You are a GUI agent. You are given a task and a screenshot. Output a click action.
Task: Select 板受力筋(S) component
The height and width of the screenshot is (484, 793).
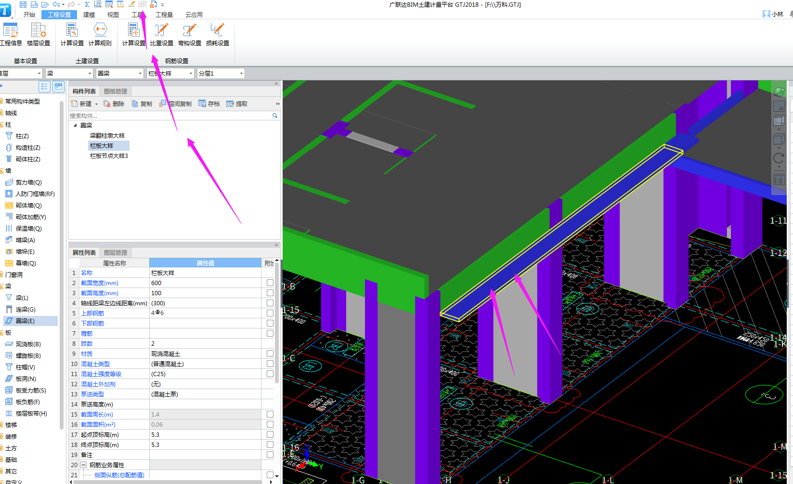tap(31, 391)
